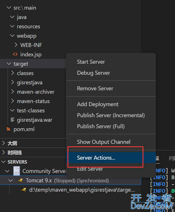The image size is (175, 212).
Task: Select the java folder label
Action: (21, 17)
